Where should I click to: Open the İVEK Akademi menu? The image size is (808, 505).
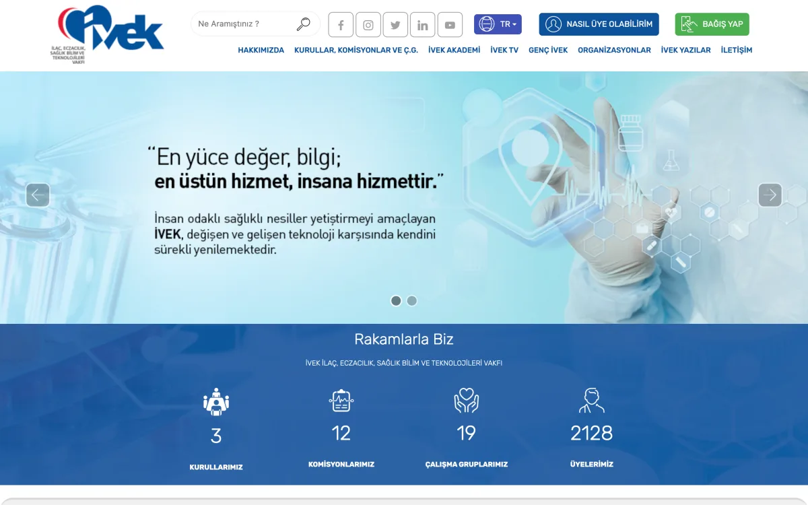point(454,50)
